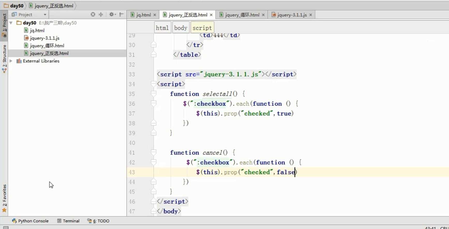Switch to the jquery_正反选.html editor tab
The image size is (449, 229).
pos(188,15)
